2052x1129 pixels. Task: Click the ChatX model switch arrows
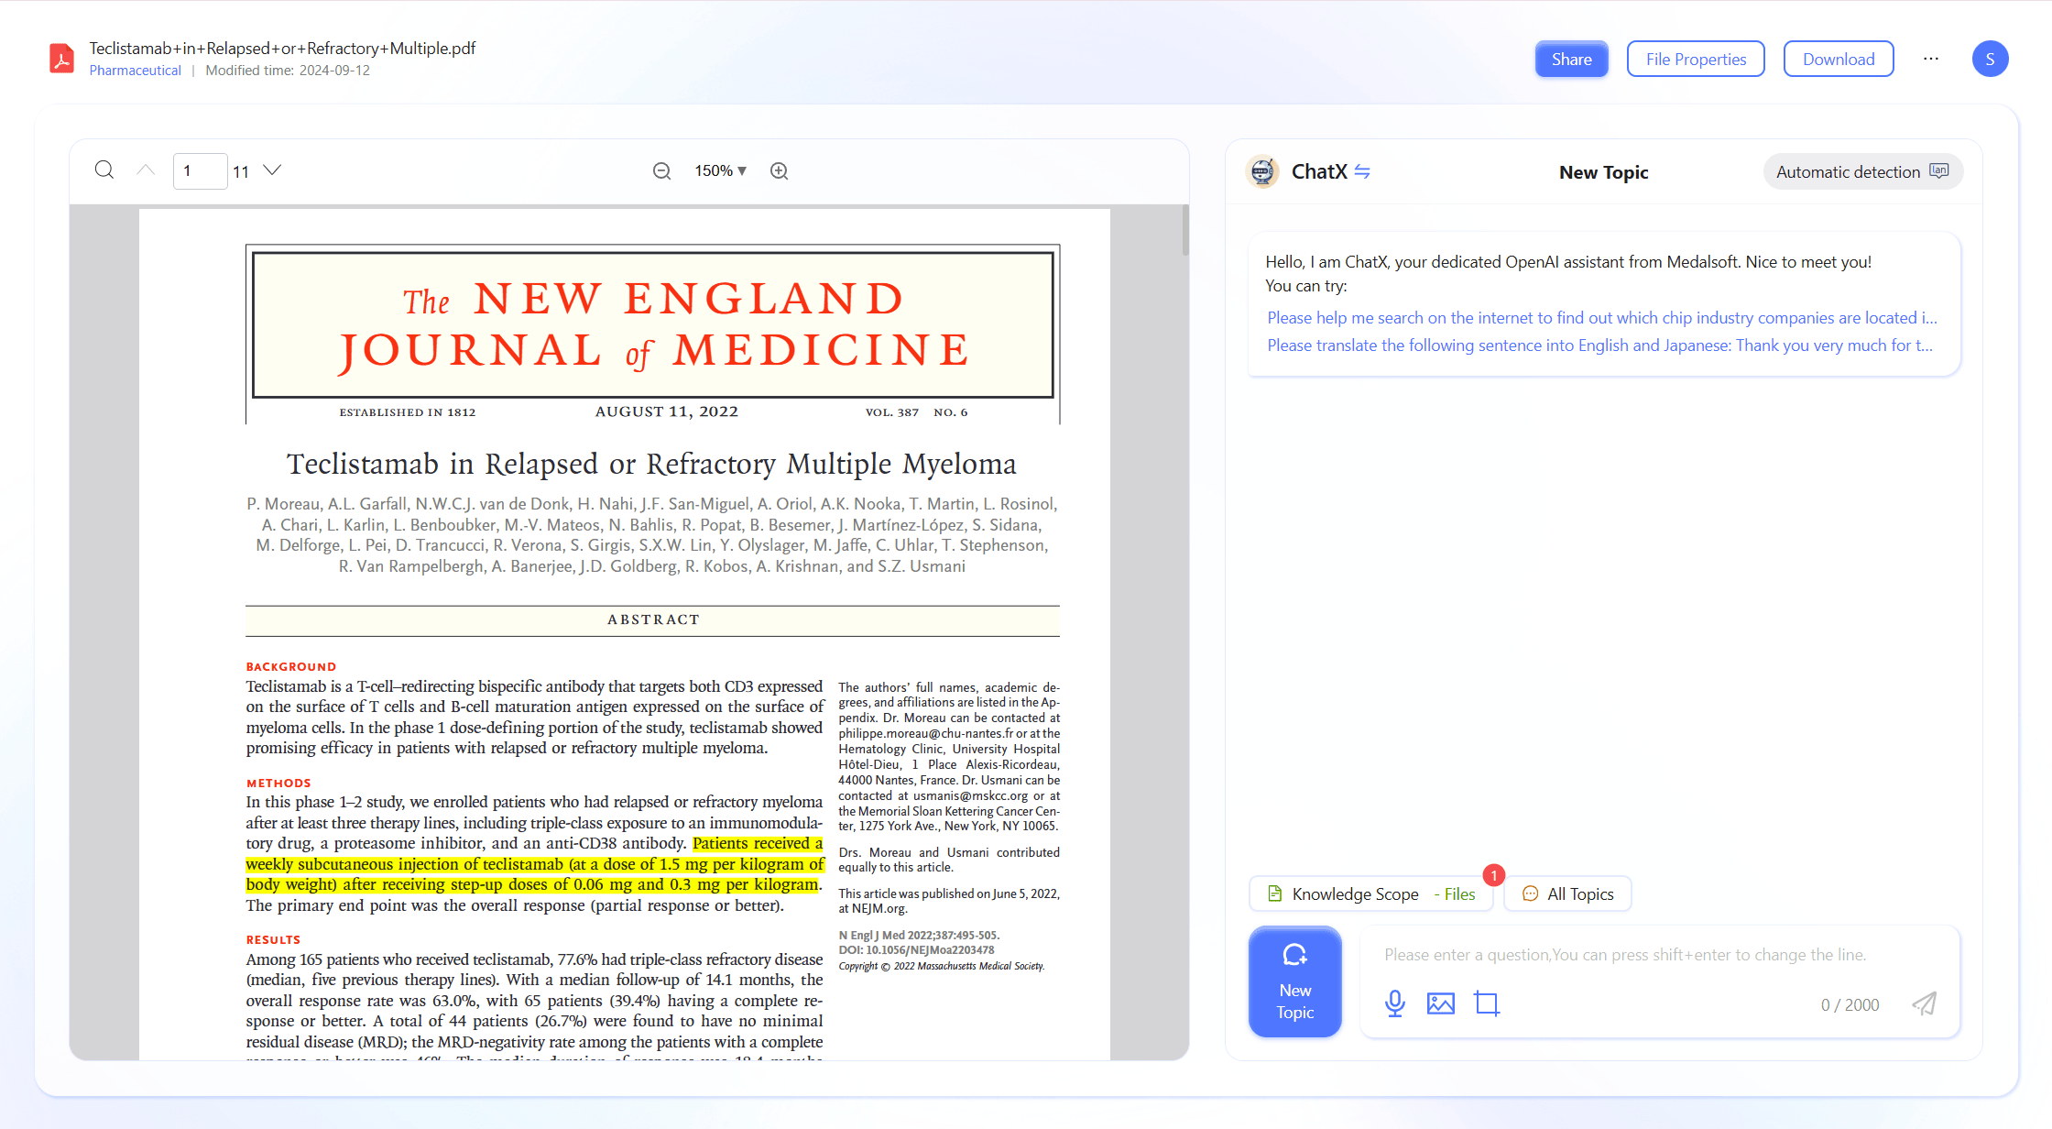(1362, 171)
